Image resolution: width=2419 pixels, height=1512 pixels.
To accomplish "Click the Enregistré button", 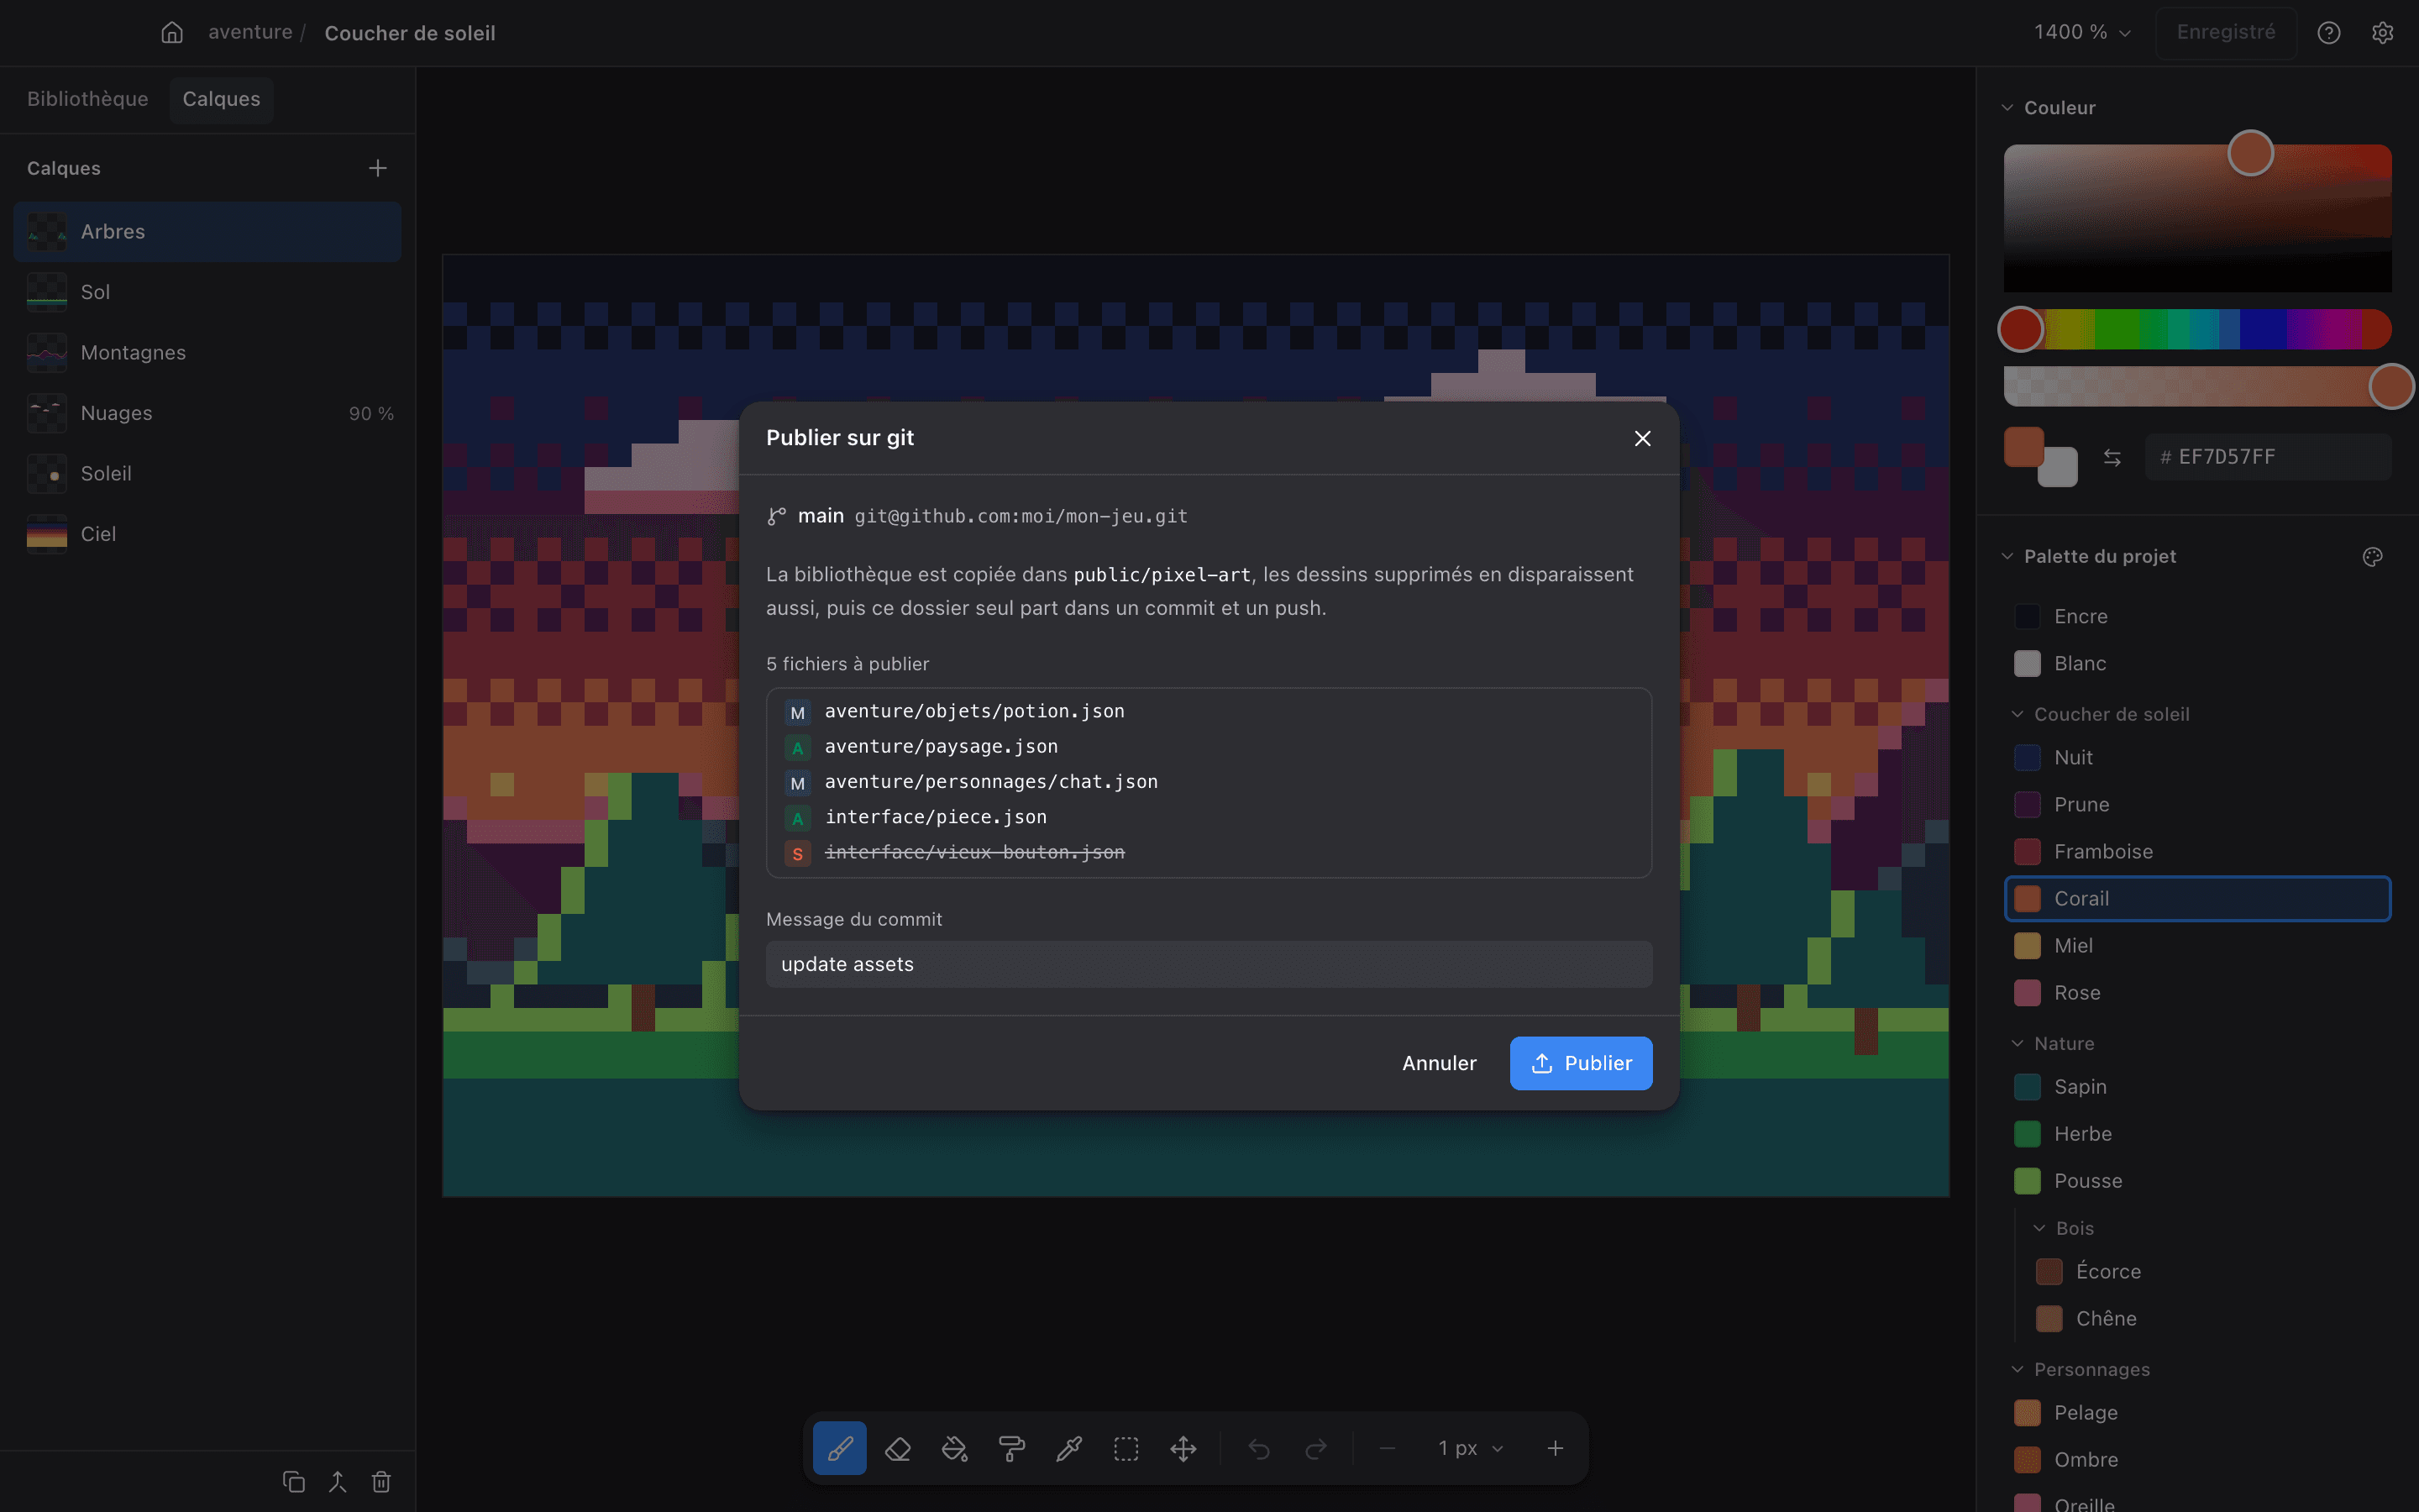I will [x=2226, y=33].
